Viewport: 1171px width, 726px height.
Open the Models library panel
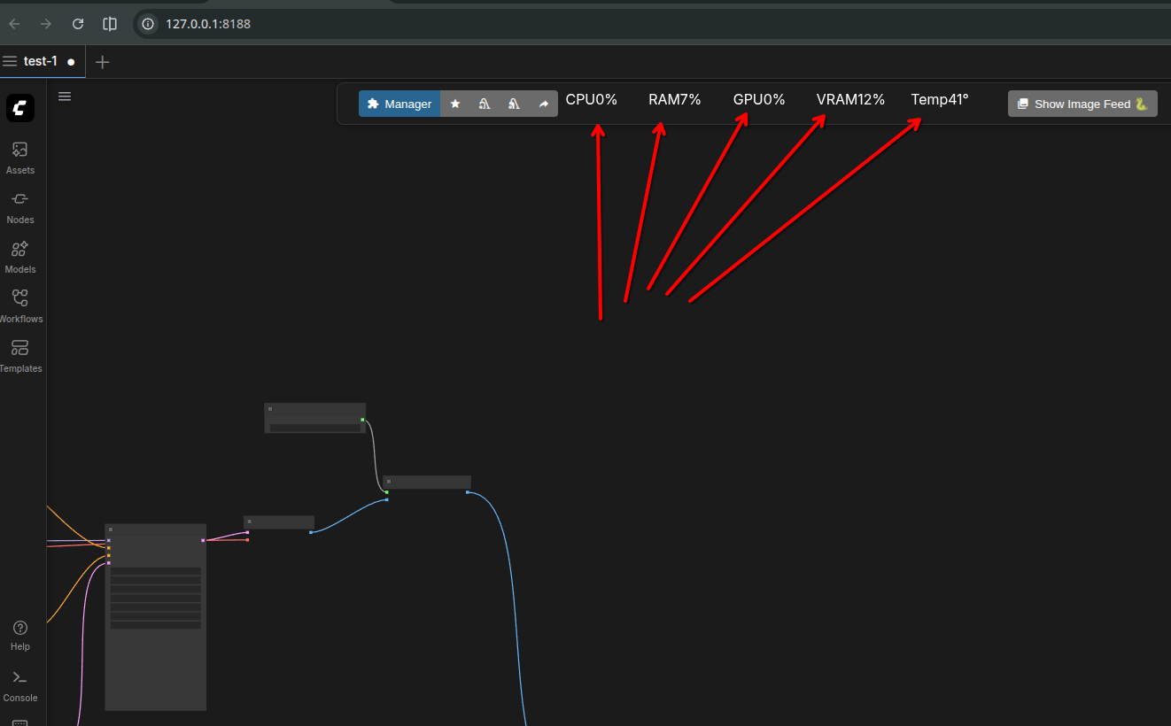tap(20, 256)
